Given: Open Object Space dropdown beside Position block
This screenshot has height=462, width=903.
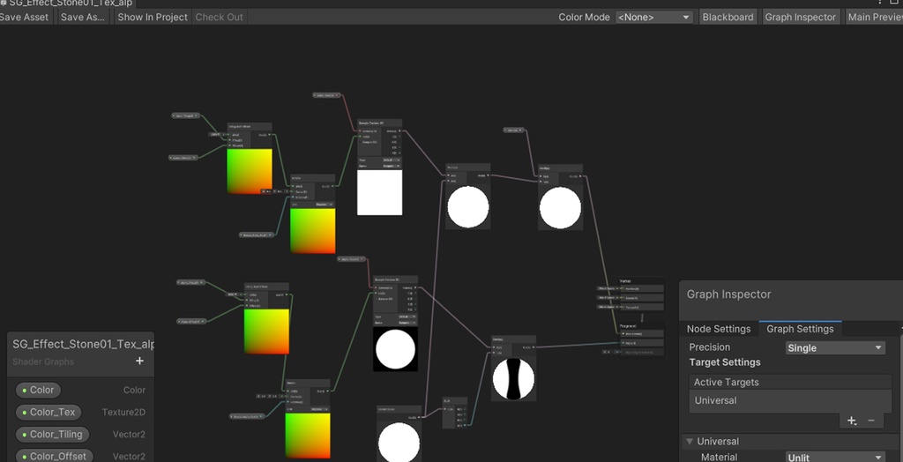Looking at the screenshot, I should (607, 288).
